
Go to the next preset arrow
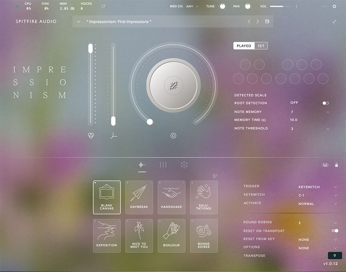[x=258, y=21]
